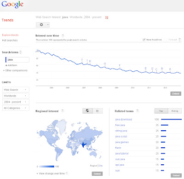This screenshot has height=179, width=184.
Task: Open related term api java
Action: (x=120, y=165)
